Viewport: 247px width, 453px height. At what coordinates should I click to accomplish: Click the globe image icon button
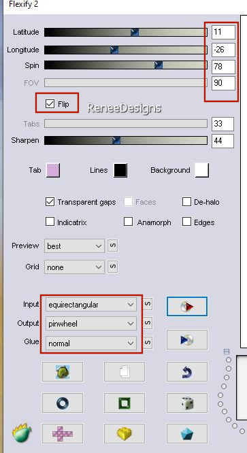click(63, 372)
